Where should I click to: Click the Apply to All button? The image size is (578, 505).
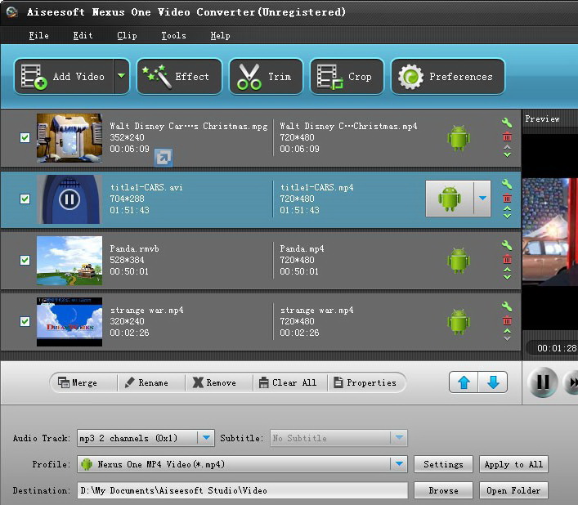[513, 464]
